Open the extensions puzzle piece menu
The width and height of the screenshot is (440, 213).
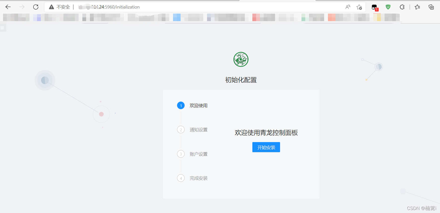click(402, 7)
